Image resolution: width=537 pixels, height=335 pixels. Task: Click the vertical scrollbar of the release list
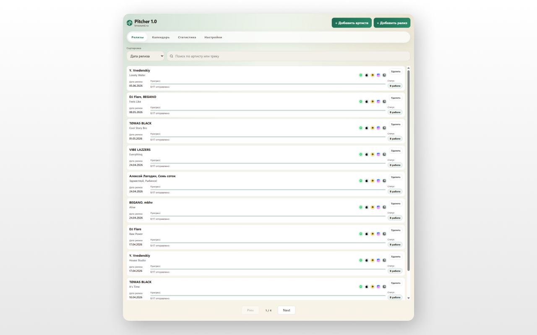[x=409, y=170]
